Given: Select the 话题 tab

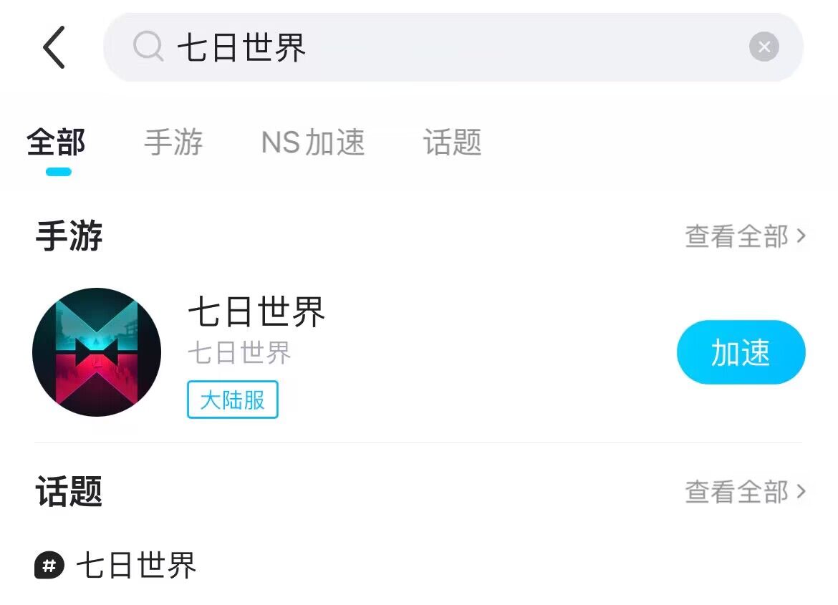Looking at the screenshot, I should pyautogui.click(x=452, y=142).
